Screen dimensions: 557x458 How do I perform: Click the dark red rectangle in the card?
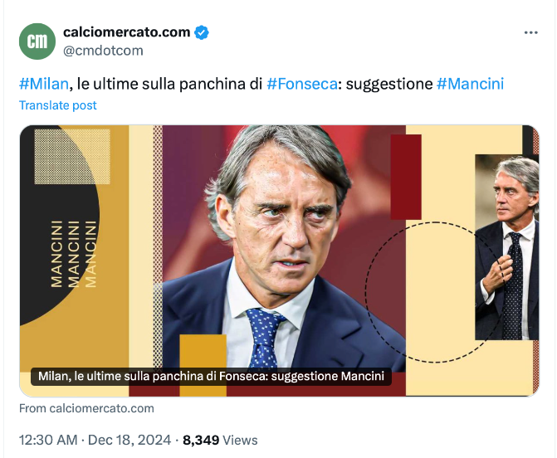[x=406, y=177]
